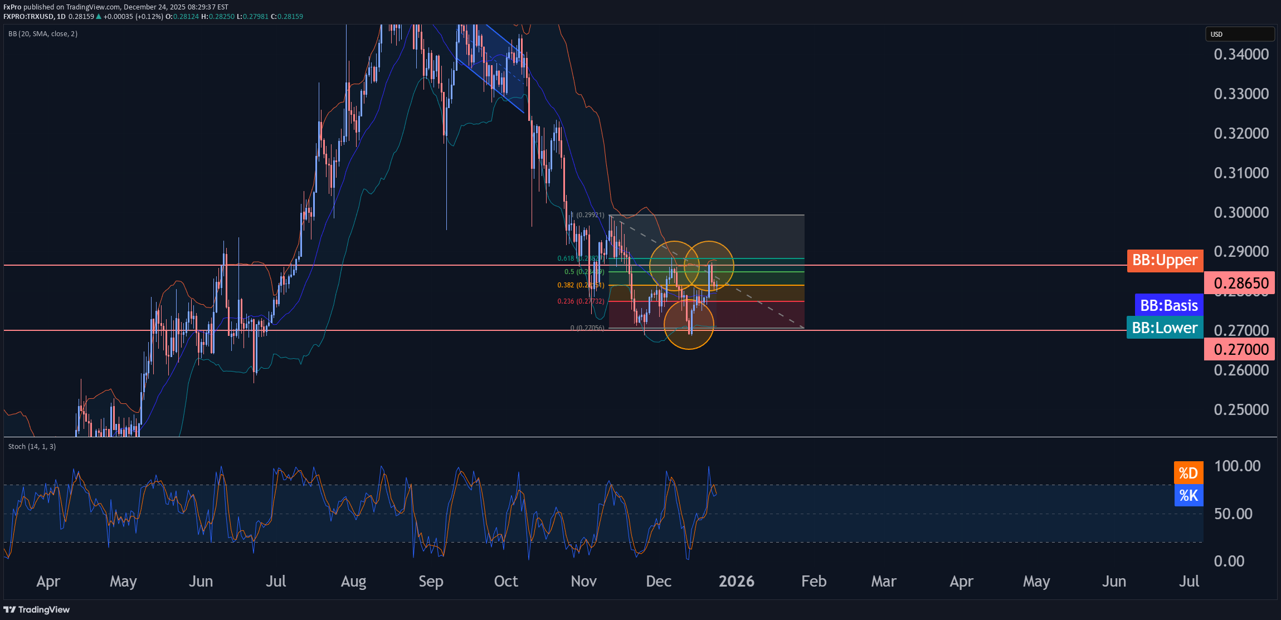
Task: Click the rightmost orange circle annotation
Action: (x=709, y=266)
